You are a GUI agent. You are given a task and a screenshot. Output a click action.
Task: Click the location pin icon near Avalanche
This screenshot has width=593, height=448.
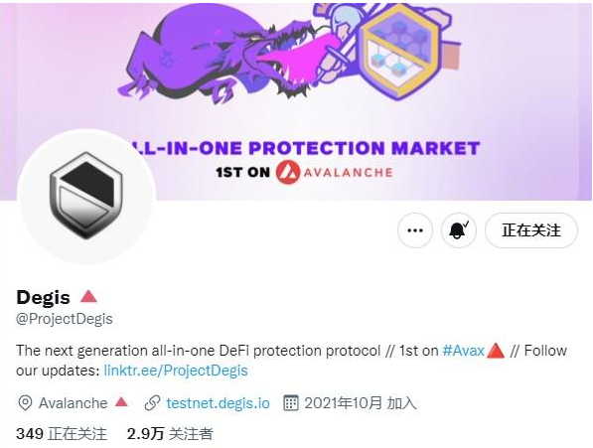[25, 403]
